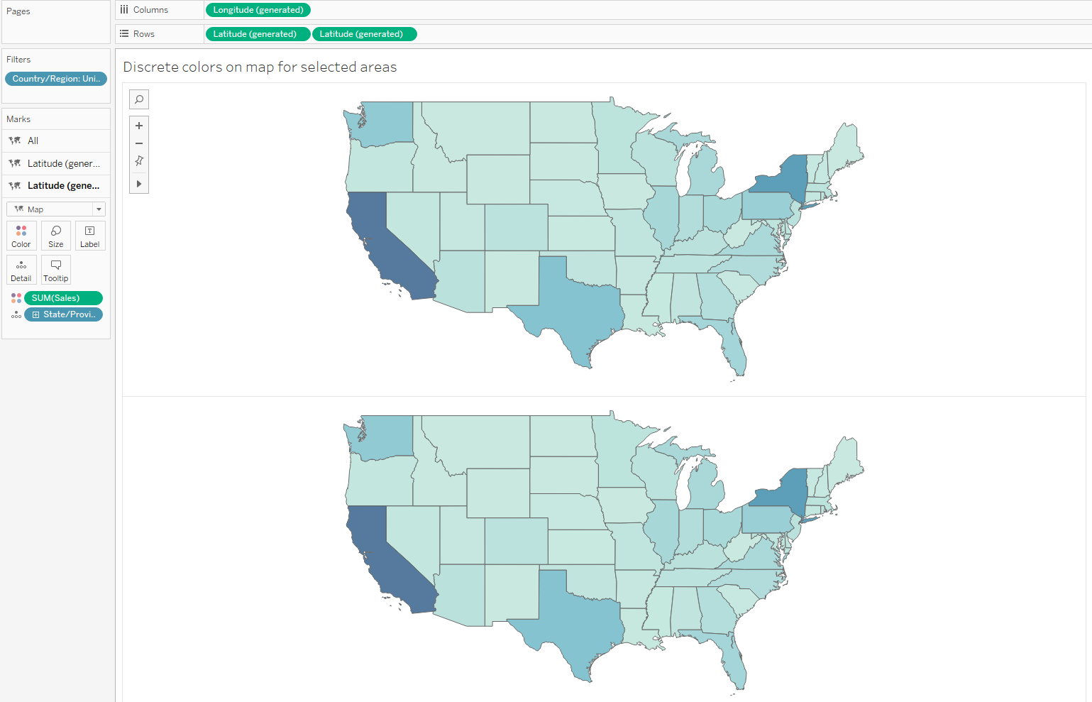Open the Tooltip marks card button
Screen dimensions: 1092x702
coord(56,270)
